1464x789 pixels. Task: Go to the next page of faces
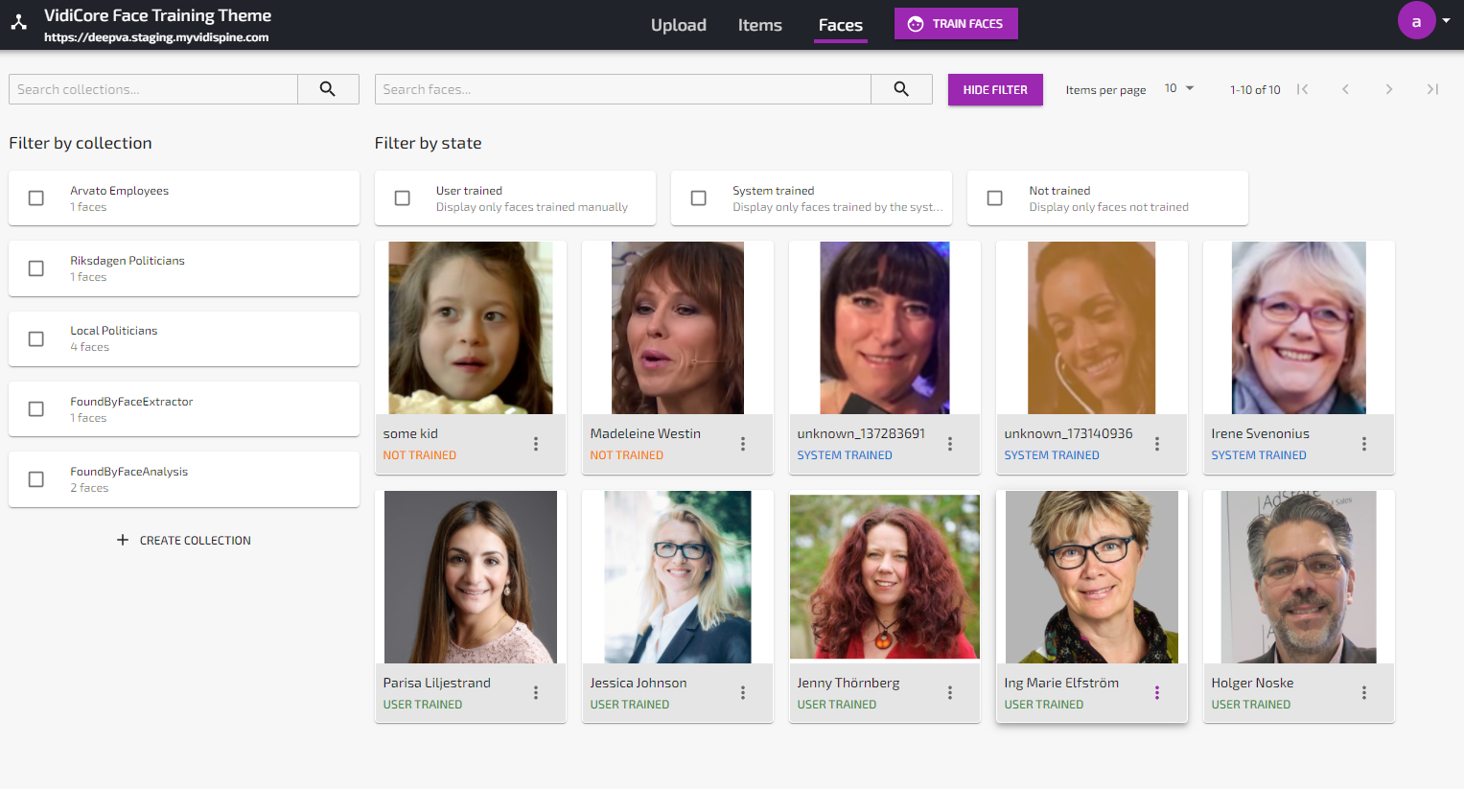click(x=1388, y=88)
